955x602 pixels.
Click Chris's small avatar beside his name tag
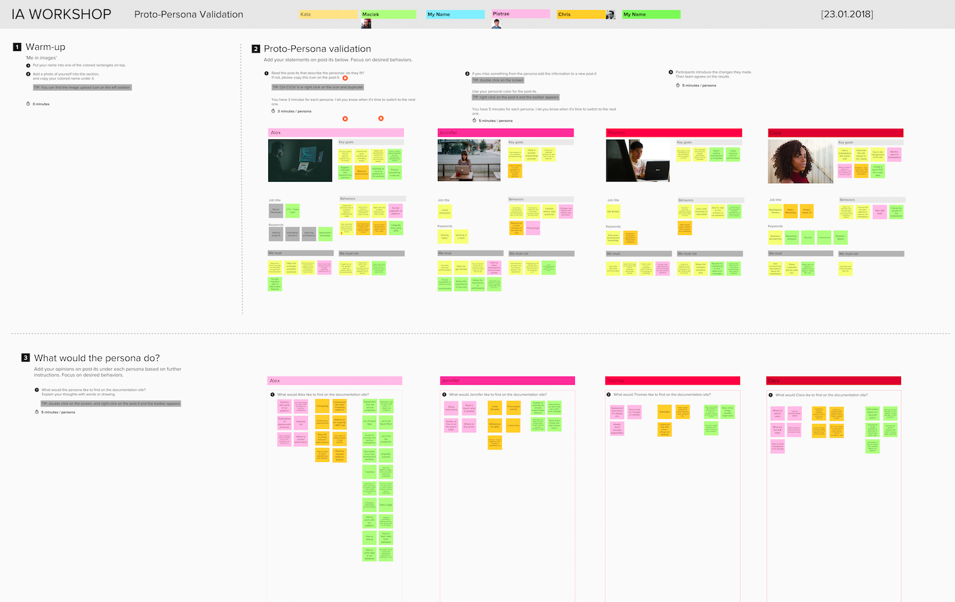pos(610,13)
